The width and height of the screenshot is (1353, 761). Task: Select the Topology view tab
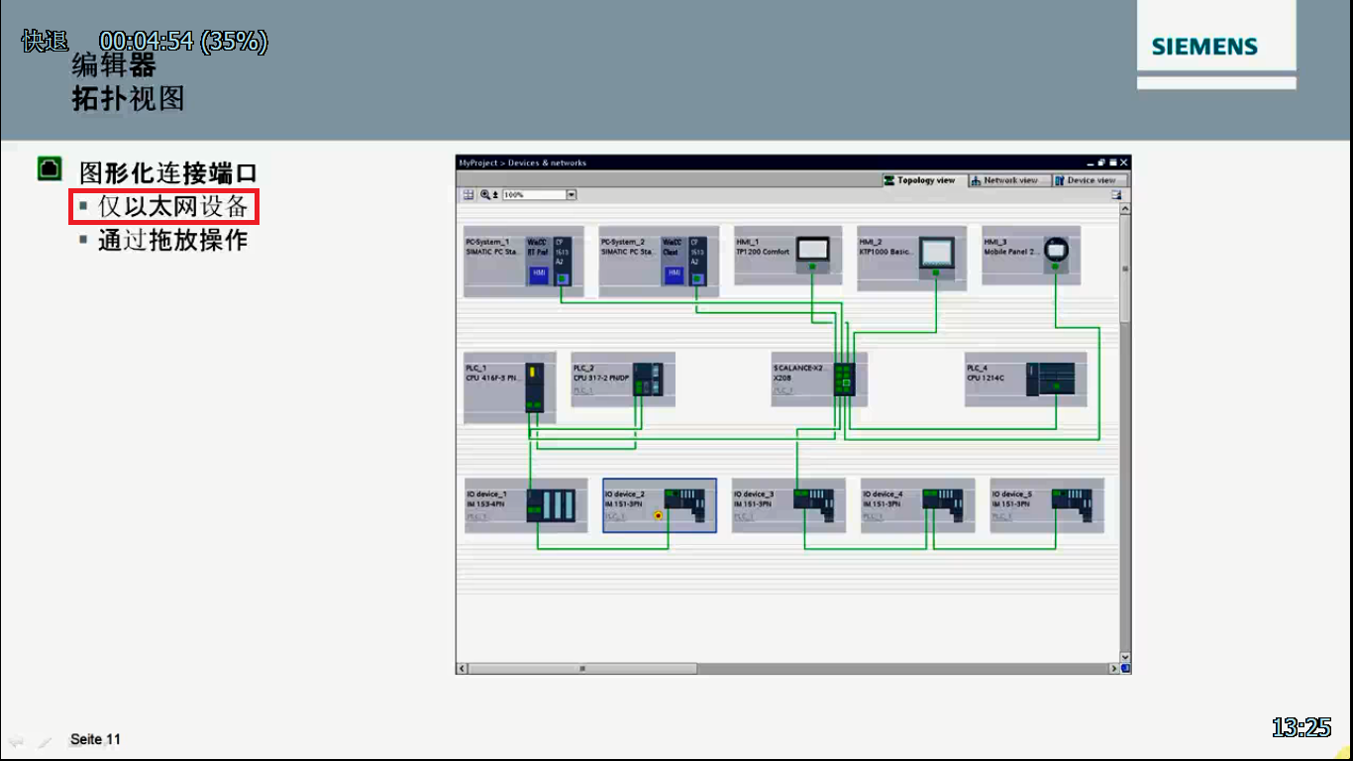919,180
